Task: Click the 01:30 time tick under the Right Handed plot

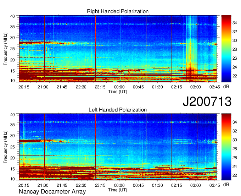Action: [x=157, y=87]
